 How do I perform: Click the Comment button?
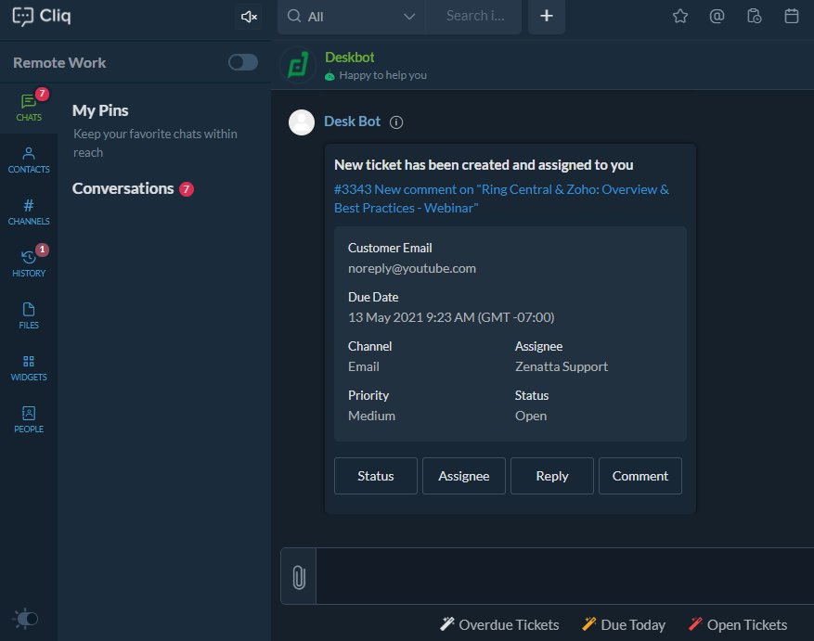click(x=640, y=476)
